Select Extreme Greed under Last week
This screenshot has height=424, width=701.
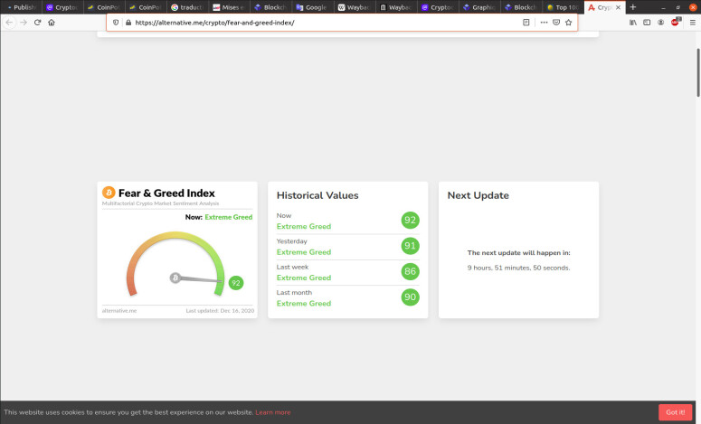click(x=304, y=278)
